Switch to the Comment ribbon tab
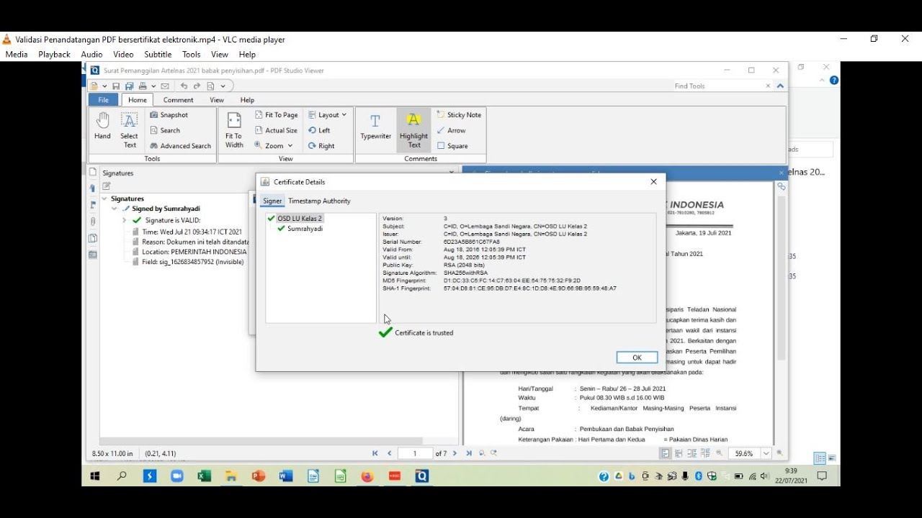Image resolution: width=922 pixels, height=518 pixels. point(178,100)
